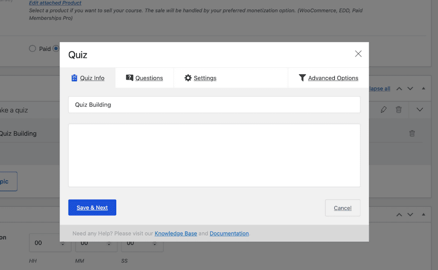Move the course builder panel down

tap(410, 89)
